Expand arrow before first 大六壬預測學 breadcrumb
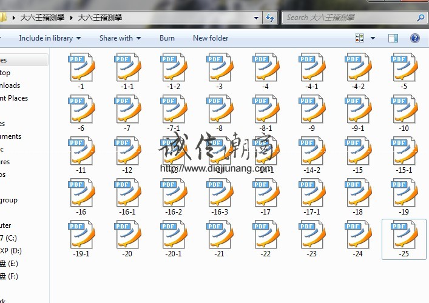This screenshot has width=429, height=303. click(13, 18)
